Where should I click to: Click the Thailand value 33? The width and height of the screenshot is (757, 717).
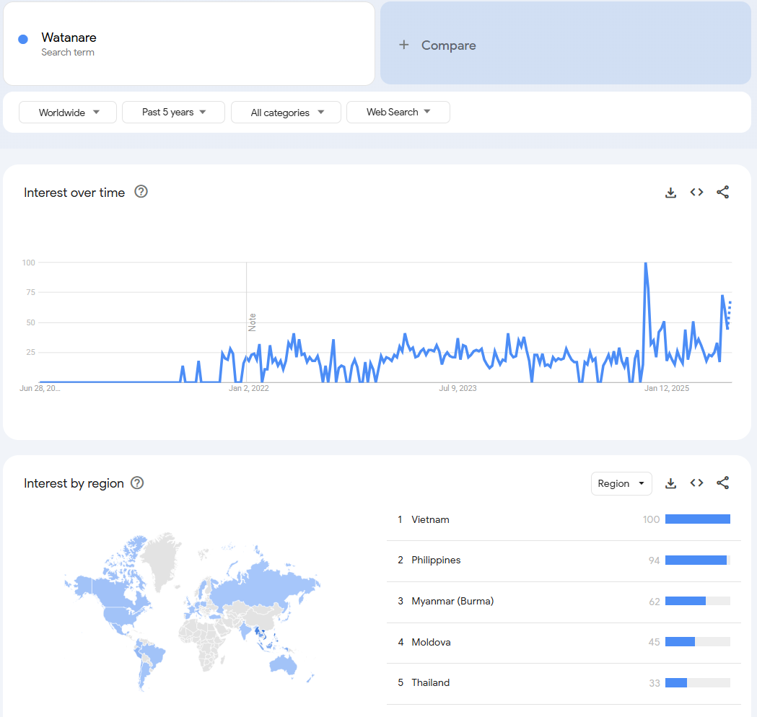(x=655, y=683)
